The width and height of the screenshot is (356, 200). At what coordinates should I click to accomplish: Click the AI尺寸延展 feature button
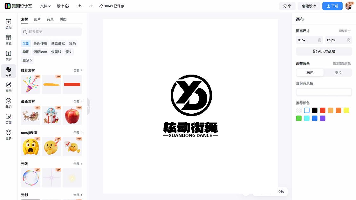pyautogui.click(x=324, y=51)
